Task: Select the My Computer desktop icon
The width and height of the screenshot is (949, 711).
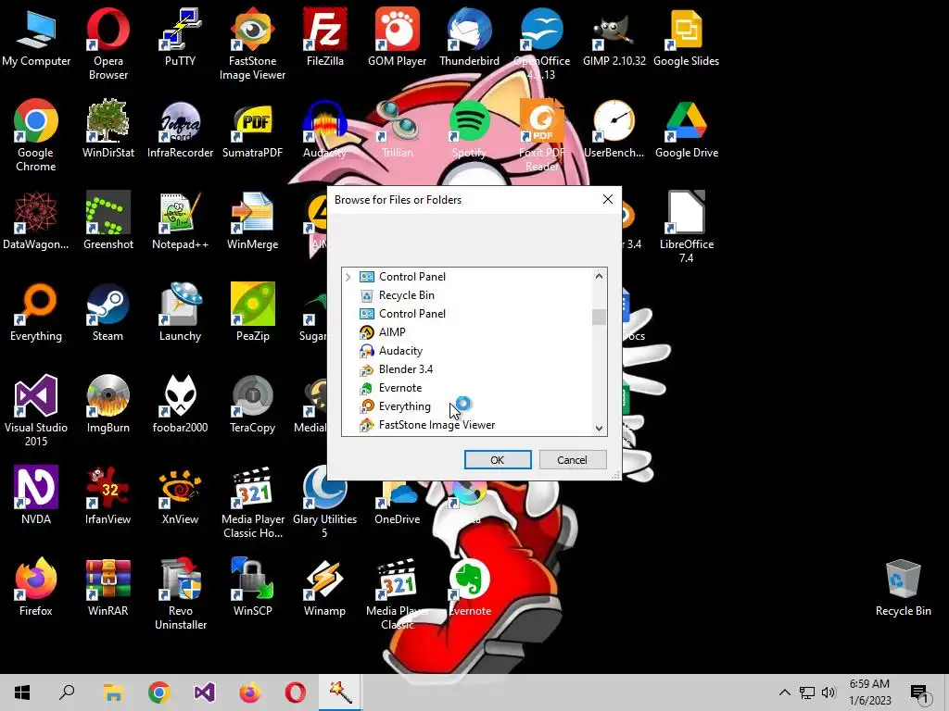Action: point(36,36)
